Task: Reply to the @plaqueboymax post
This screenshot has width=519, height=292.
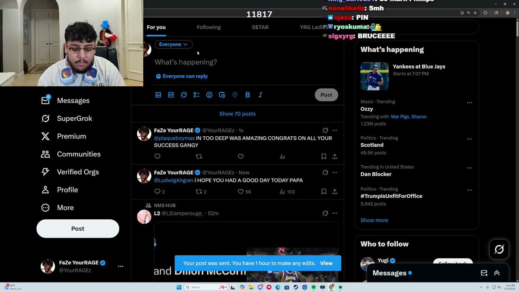Action: point(157,157)
